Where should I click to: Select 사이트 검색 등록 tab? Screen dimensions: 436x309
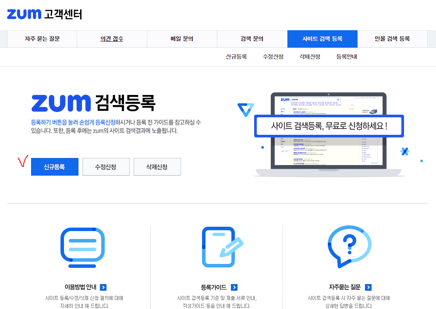click(322, 39)
